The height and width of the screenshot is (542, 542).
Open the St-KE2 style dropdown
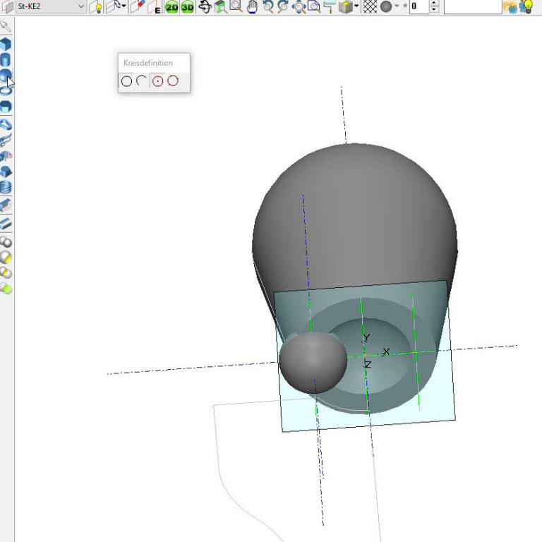pyautogui.click(x=80, y=7)
